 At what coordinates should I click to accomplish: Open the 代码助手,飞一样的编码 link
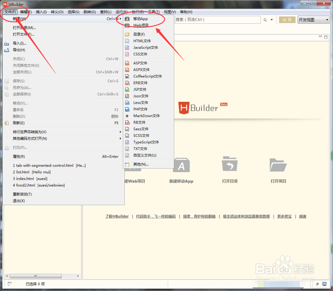coord(156,217)
